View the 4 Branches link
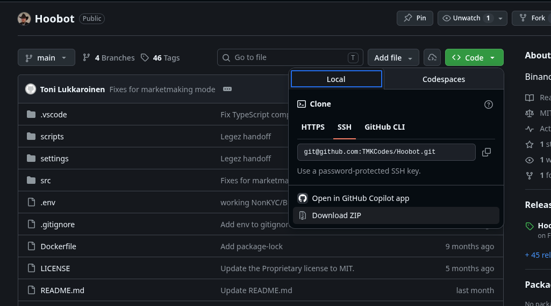The width and height of the screenshot is (551, 306). coord(109,58)
